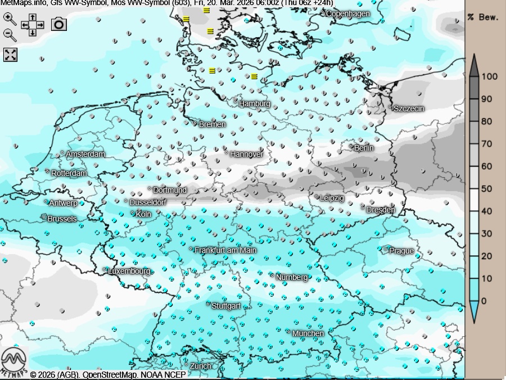506x380 pixels.
Task: Click the Berlin city label
Action: click(364, 148)
